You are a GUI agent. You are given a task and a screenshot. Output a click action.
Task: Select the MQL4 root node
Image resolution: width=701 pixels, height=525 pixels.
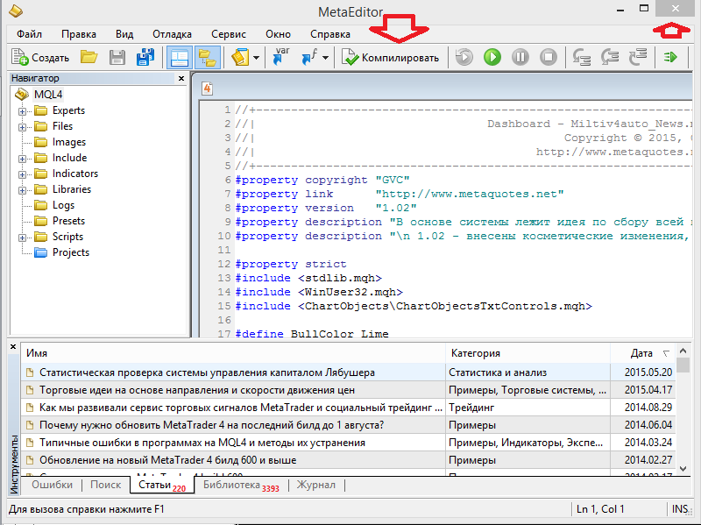[x=48, y=95]
